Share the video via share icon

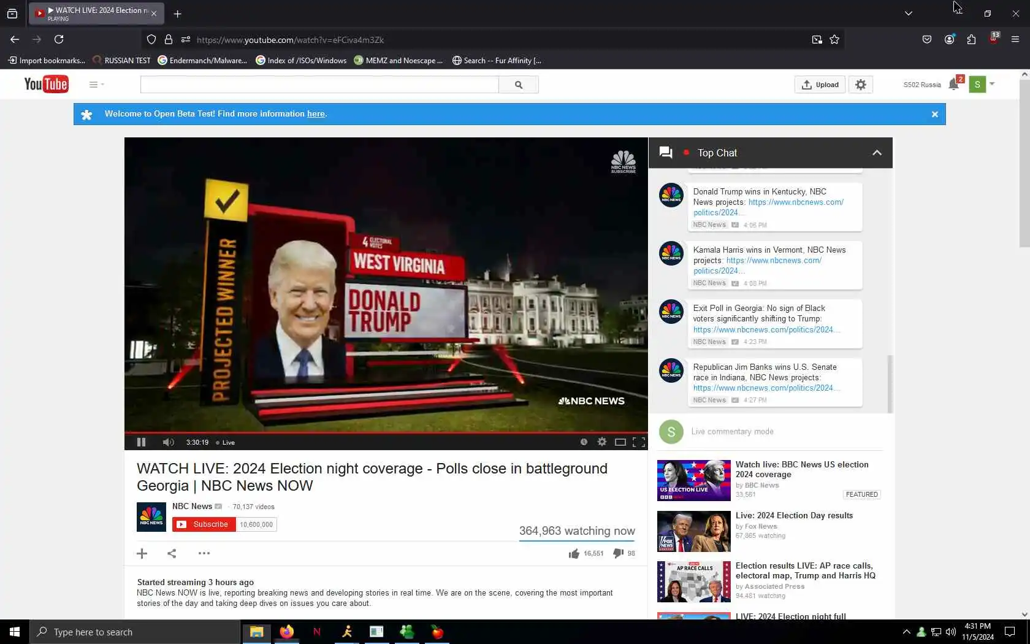[172, 553]
